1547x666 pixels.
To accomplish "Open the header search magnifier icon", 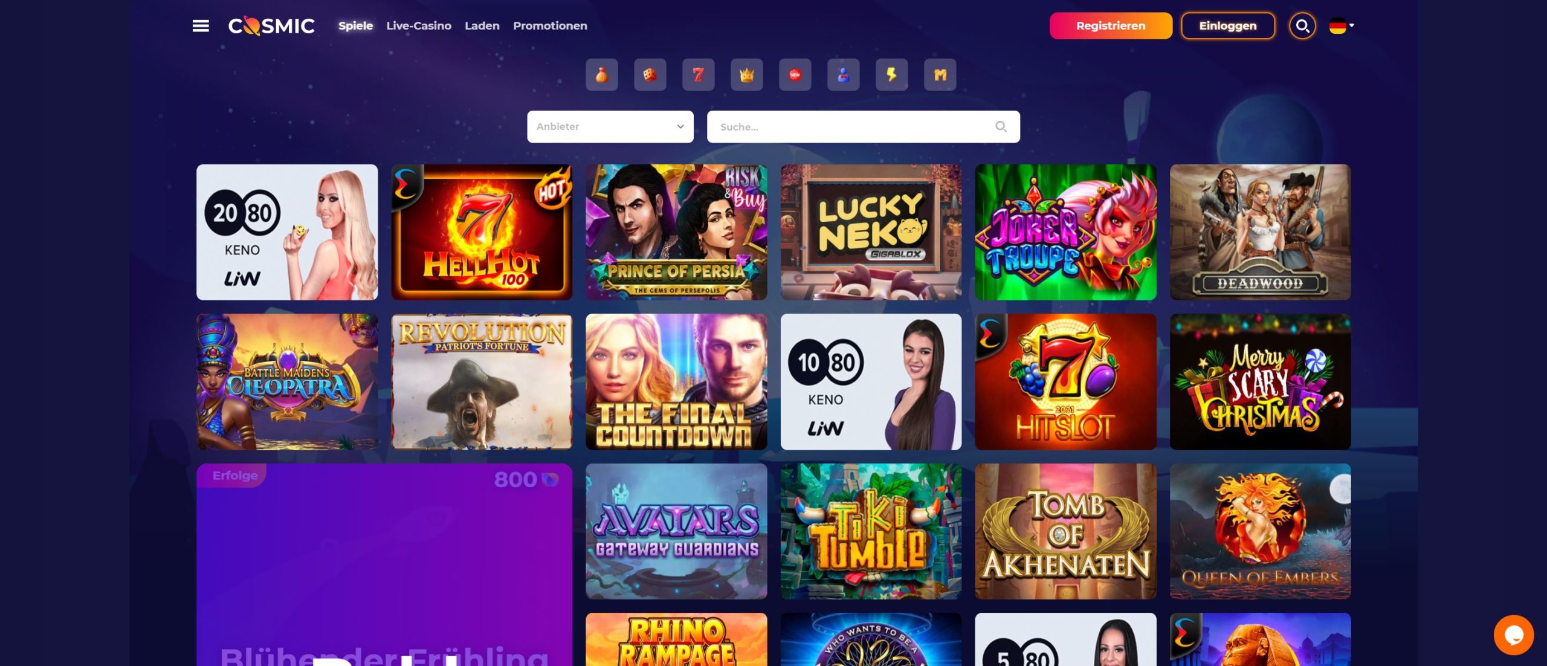I will [1302, 26].
